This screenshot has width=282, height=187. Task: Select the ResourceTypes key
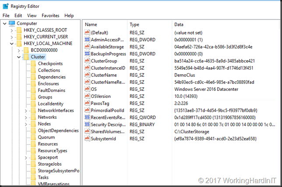(53, 151)
